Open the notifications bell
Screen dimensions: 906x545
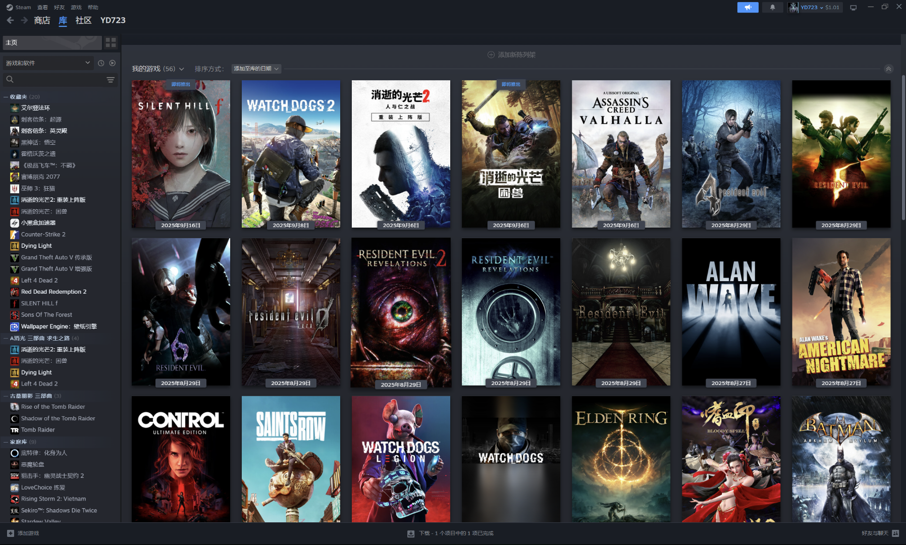coord(772,7)
